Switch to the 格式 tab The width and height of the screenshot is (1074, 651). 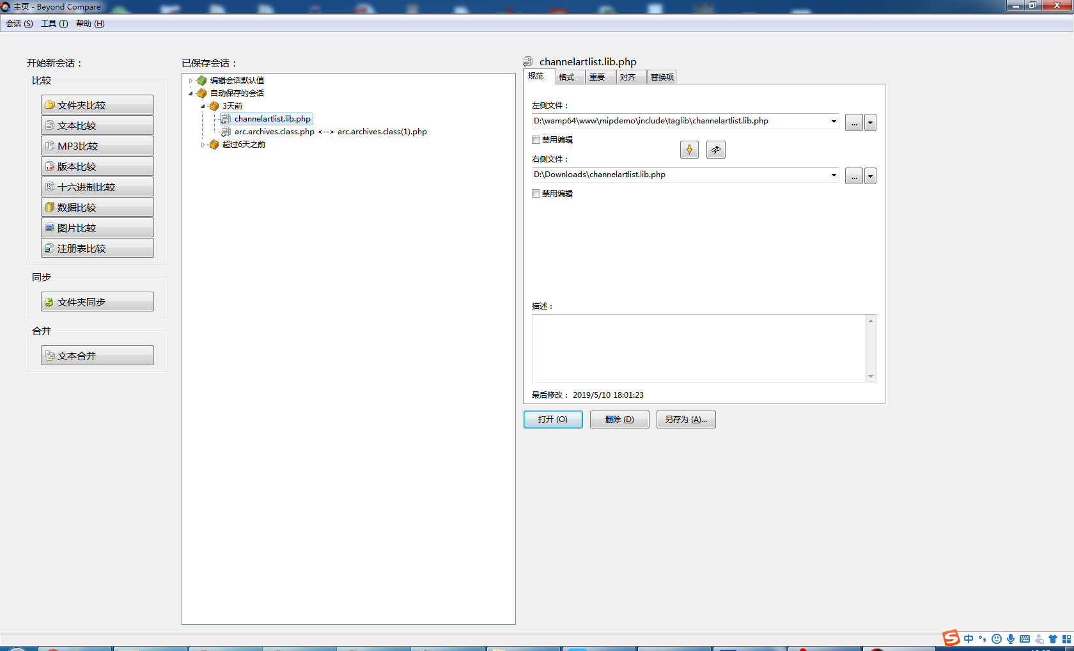566,77
